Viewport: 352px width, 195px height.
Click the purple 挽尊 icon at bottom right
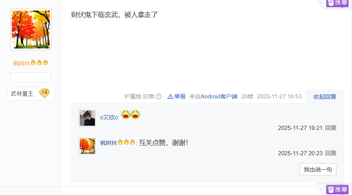pos(337,189)
